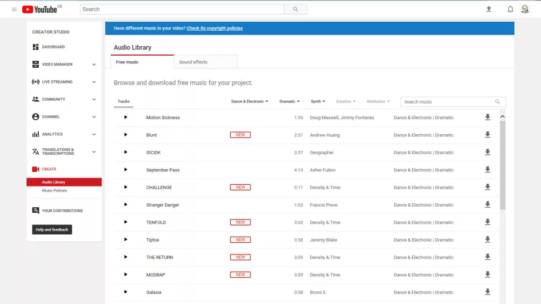541x304 pixels.
Task: Play the Tiptoe track
Action: click(x=125, y=239)
